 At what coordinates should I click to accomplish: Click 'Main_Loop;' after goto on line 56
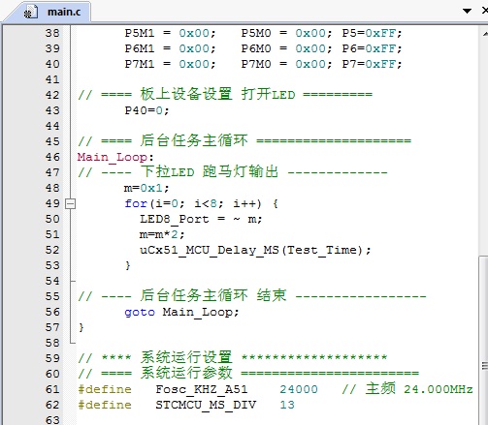[201, 312]
